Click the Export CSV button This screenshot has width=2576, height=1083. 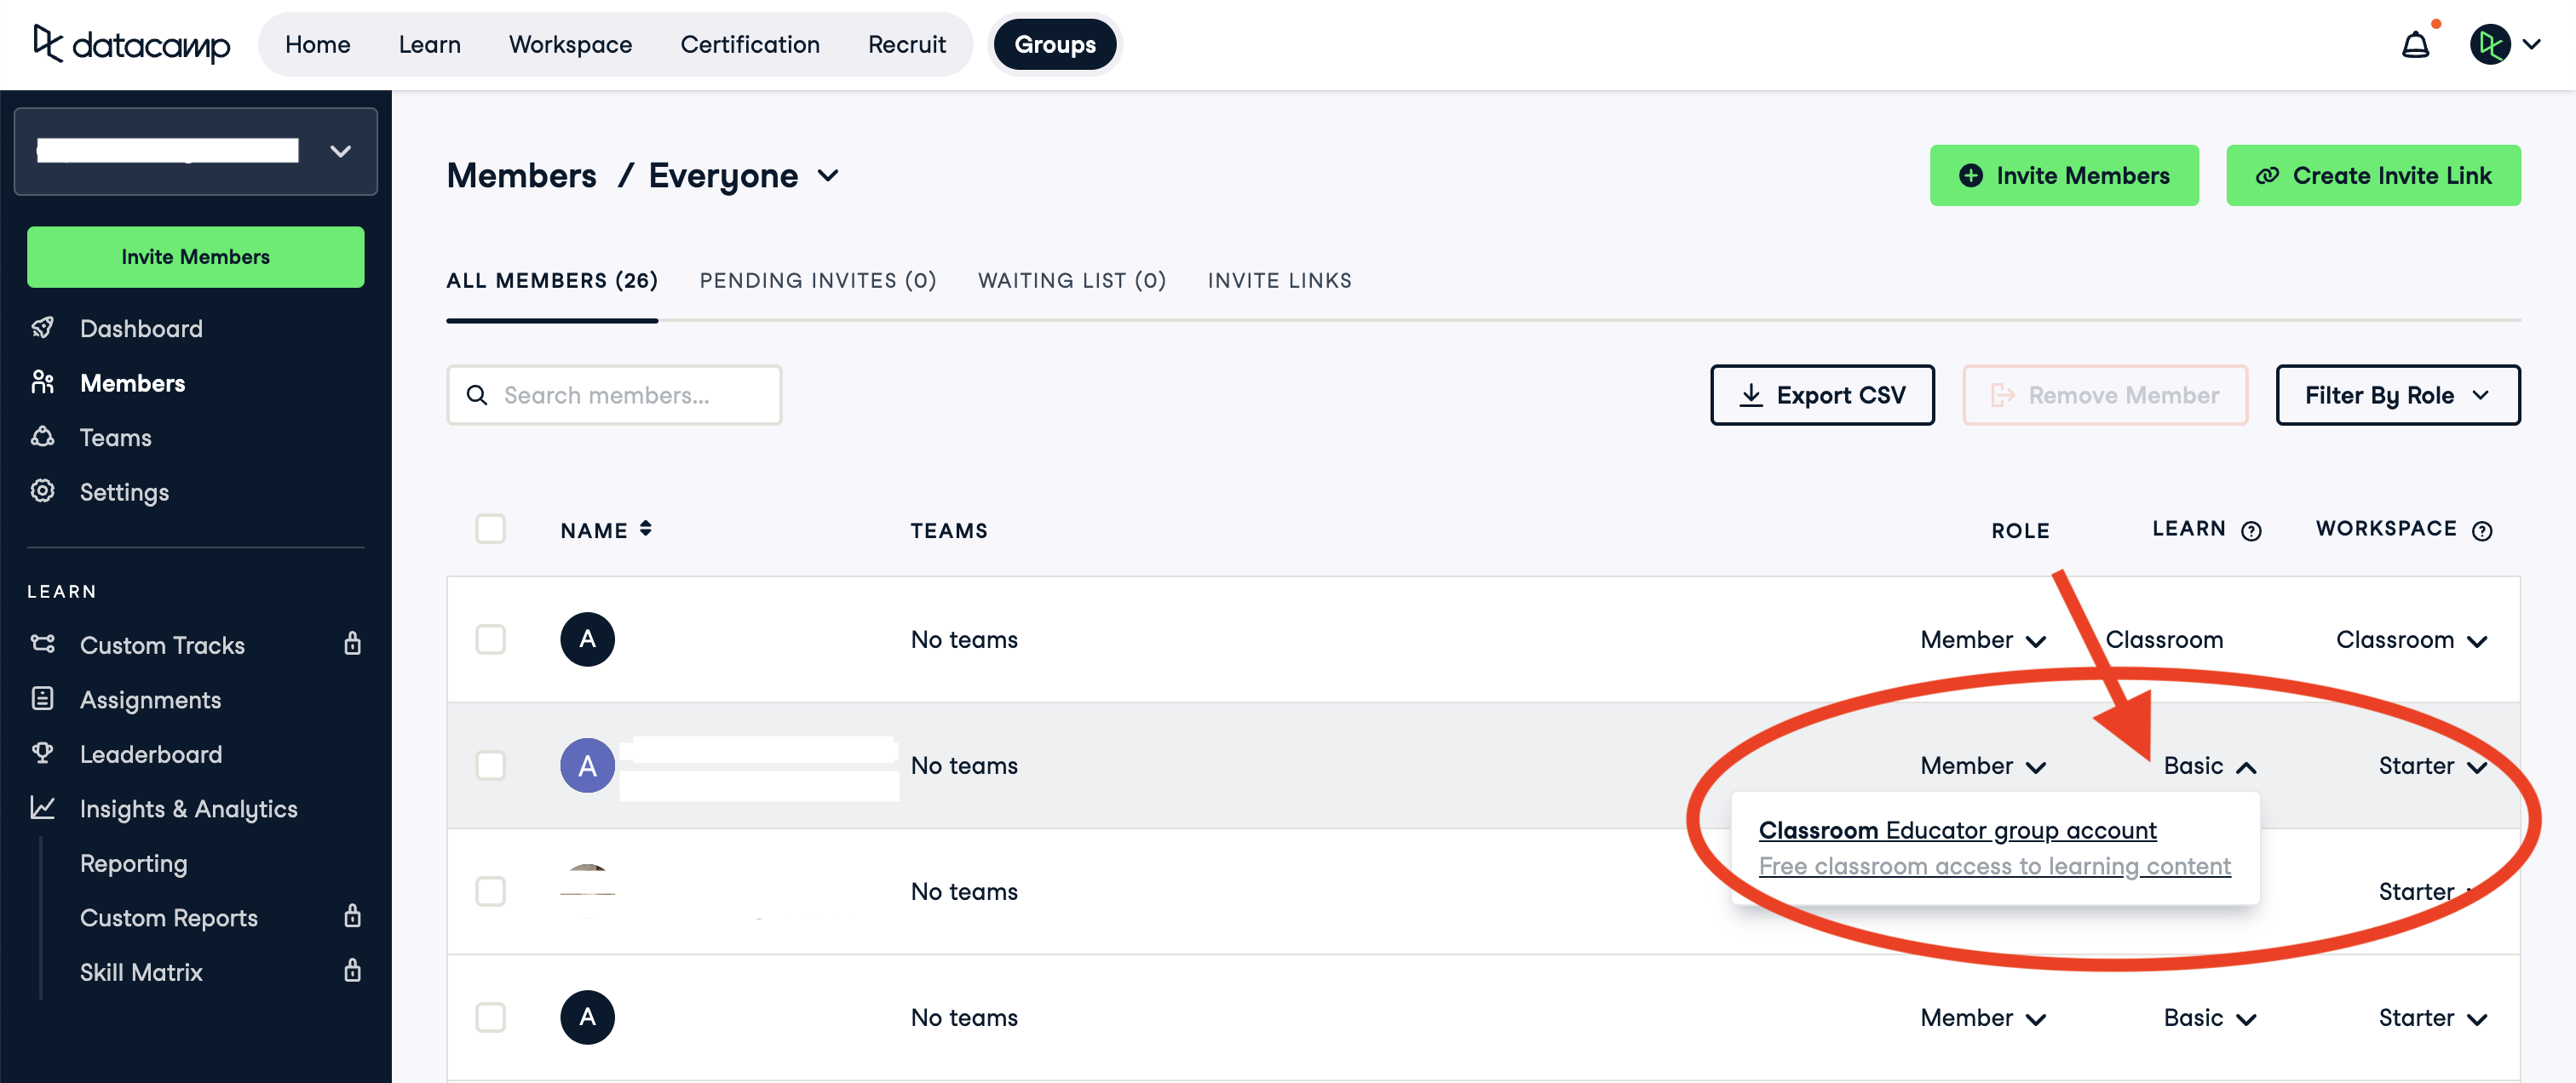1821,396
